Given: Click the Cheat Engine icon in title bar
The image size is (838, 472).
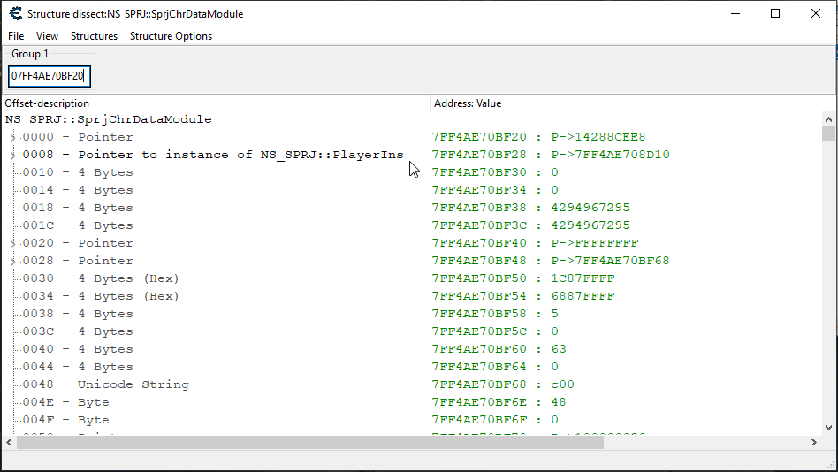Looking at the screenshot, I should [15, 13].
